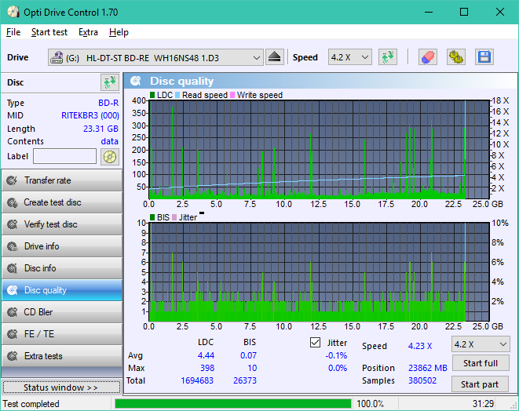Click the Status window button
Image resolution: width=519 pixels, height=411 pixels.
[60, 387]
